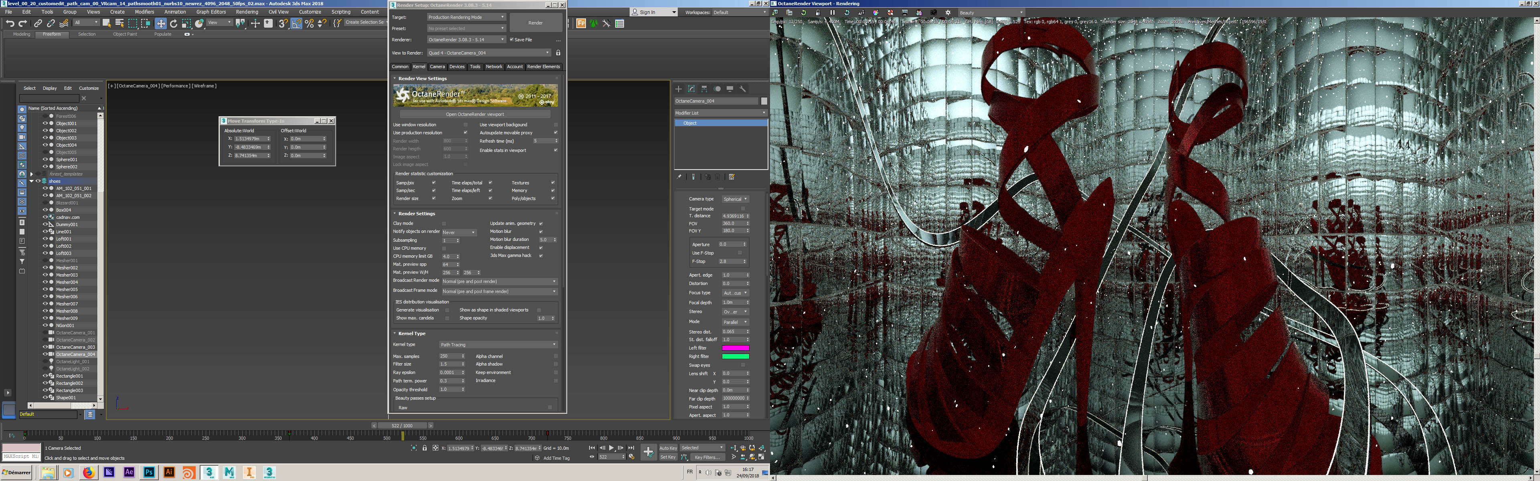Select the Move transform tool
The width and height of the screenshot is (1540, 481).
click(x=160, y=23)
